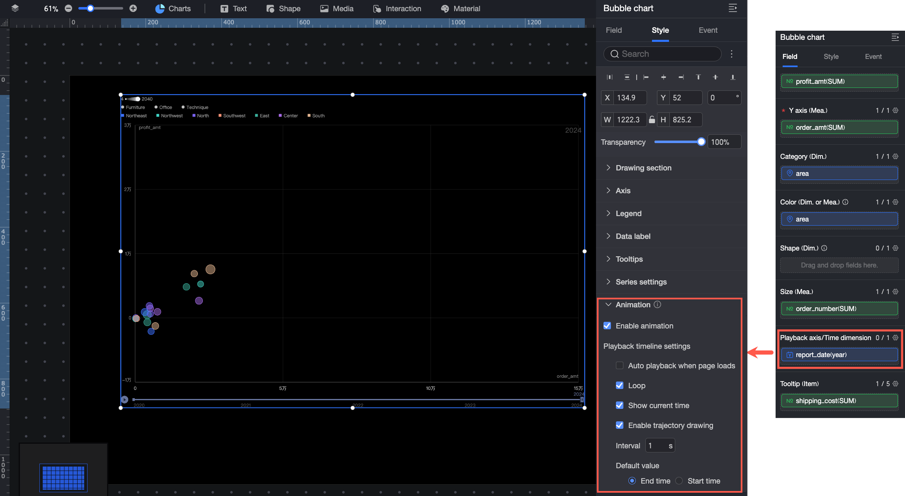Align element to horizontal center

point(664,77)
